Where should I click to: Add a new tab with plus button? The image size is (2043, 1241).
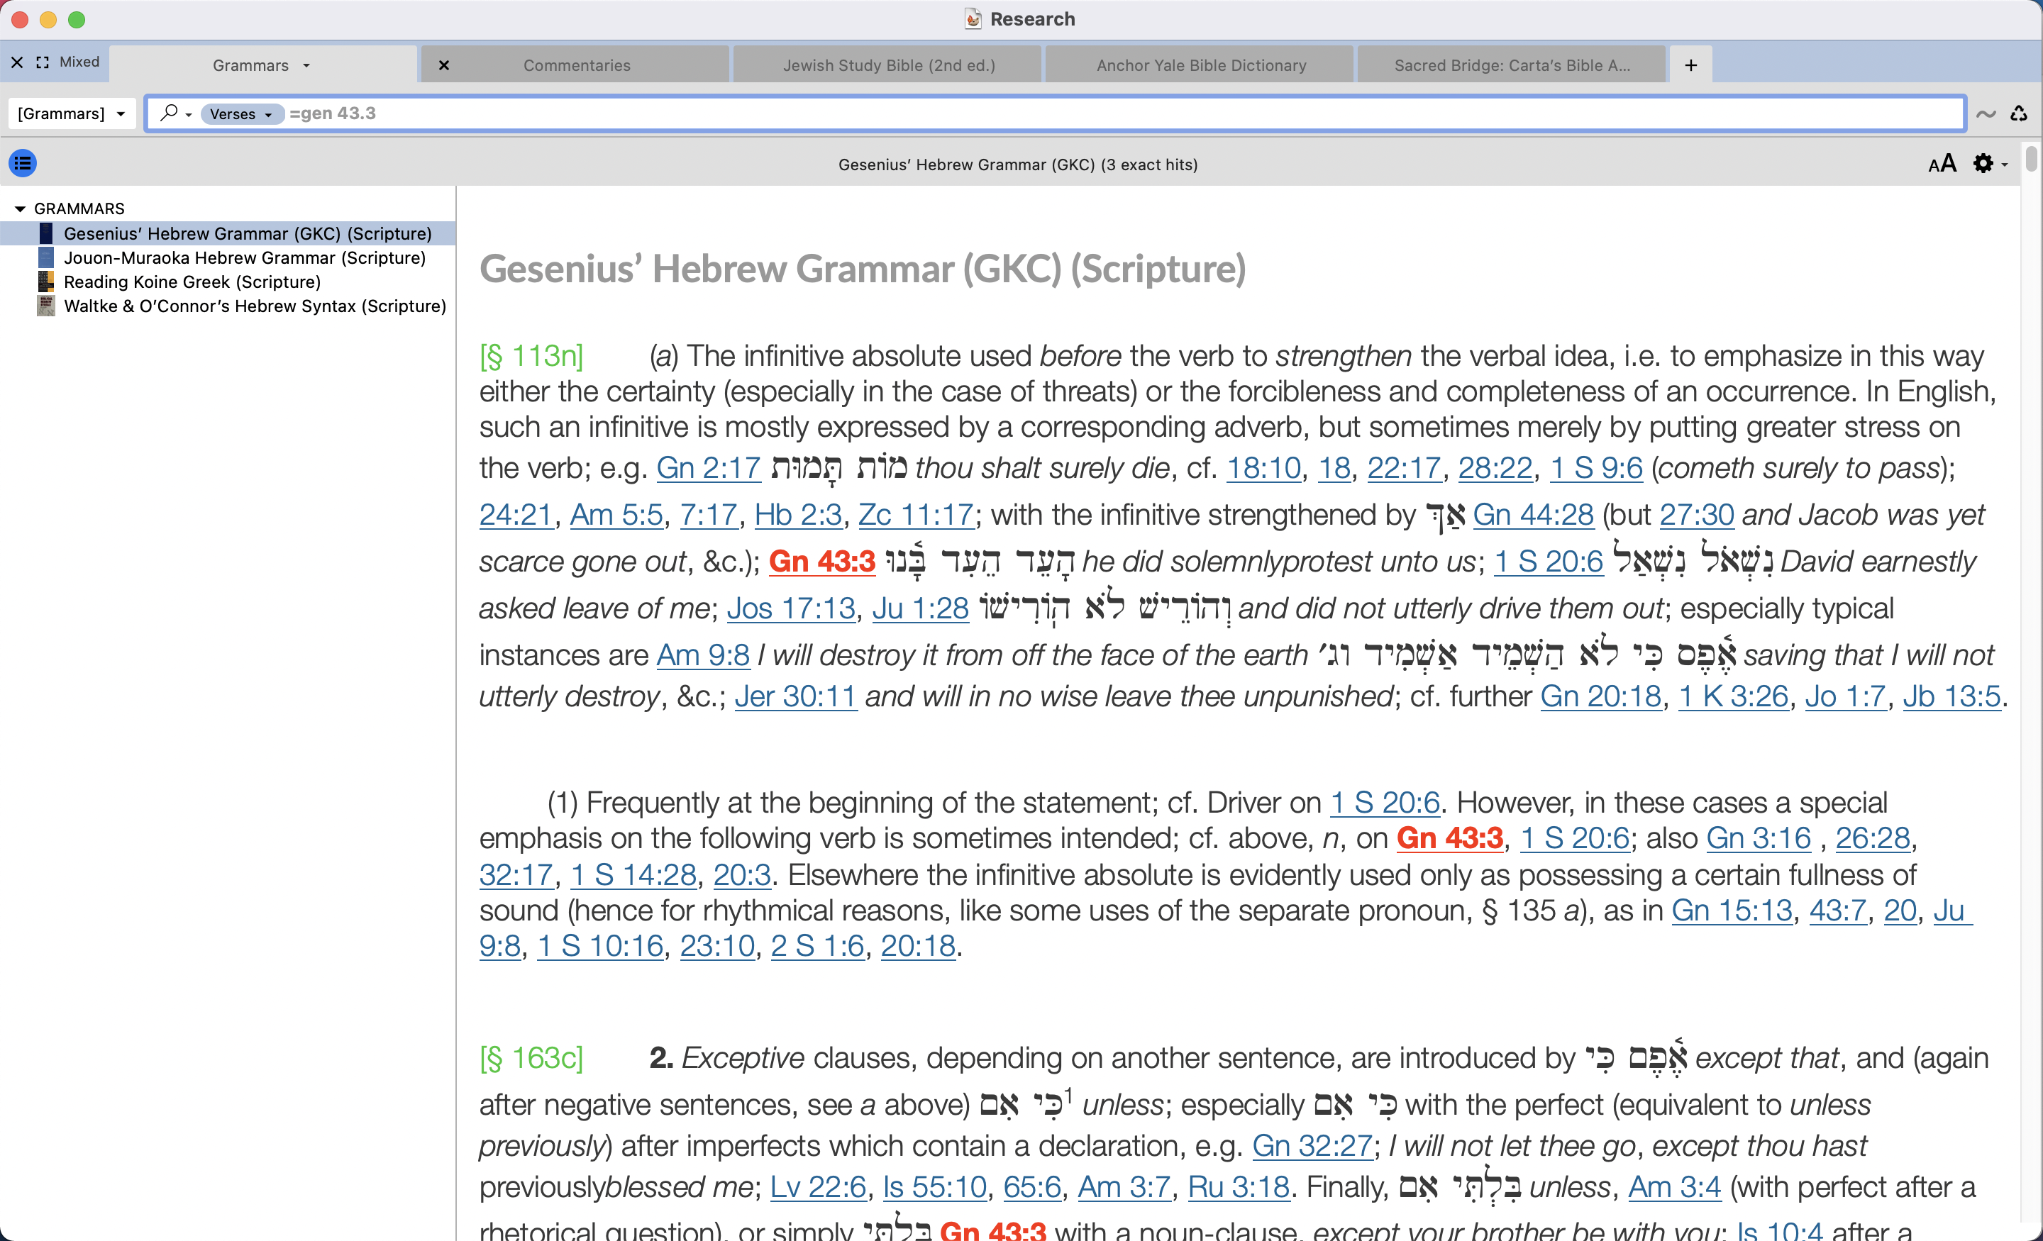click(1690, 65)
